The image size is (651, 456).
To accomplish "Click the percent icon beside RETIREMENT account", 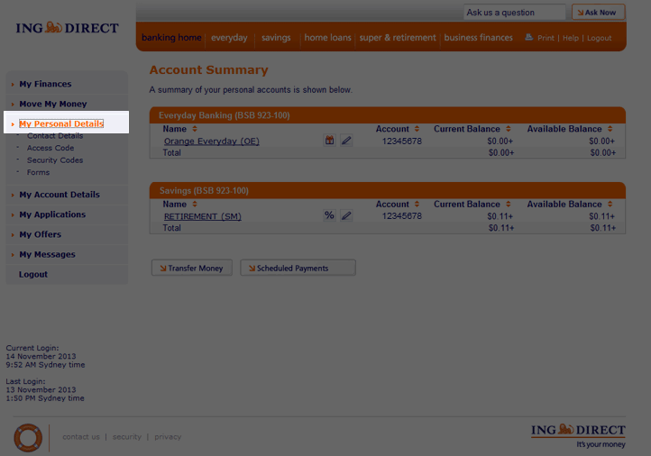I will (330, 216).
